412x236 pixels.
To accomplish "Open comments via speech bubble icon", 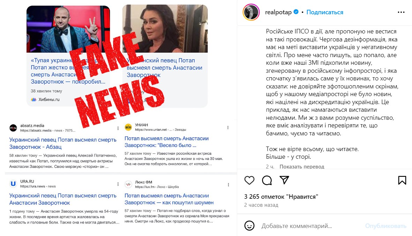I will pos(267,180).
